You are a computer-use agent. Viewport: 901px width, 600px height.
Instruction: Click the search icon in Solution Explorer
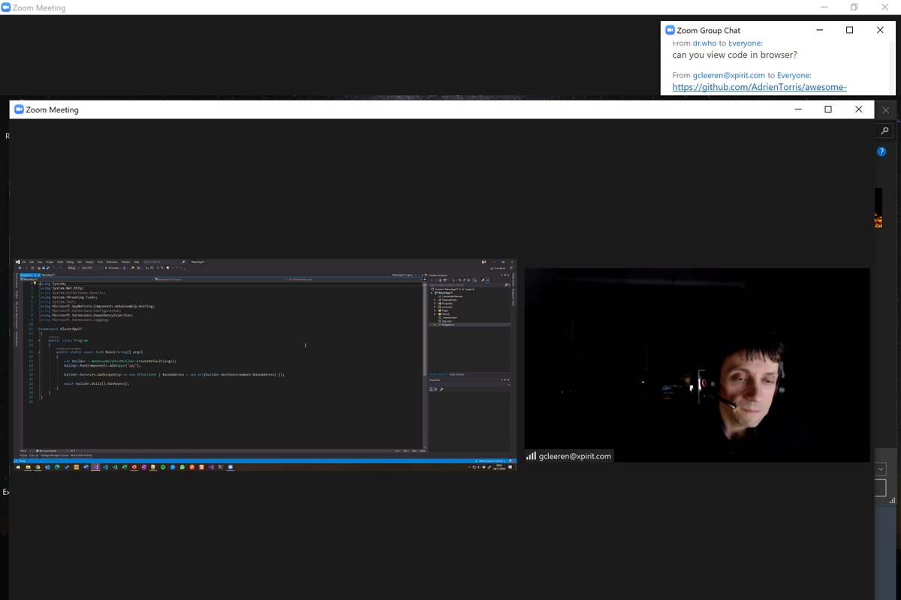click(x=506, y=284)
